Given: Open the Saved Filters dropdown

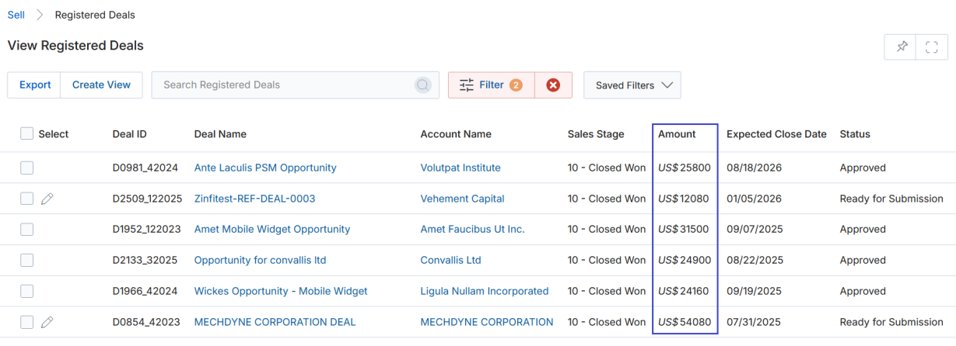Looking at the screenshot, I should pos(632,85).
